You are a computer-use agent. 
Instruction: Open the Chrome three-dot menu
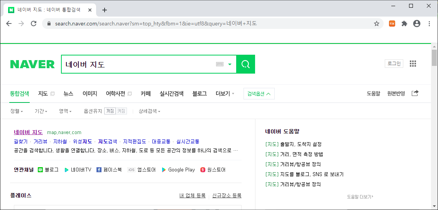pyautogui.click(x=429, y=24)
